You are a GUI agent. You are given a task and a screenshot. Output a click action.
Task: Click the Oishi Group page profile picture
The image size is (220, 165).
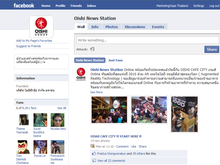click(x=41, y=27)
